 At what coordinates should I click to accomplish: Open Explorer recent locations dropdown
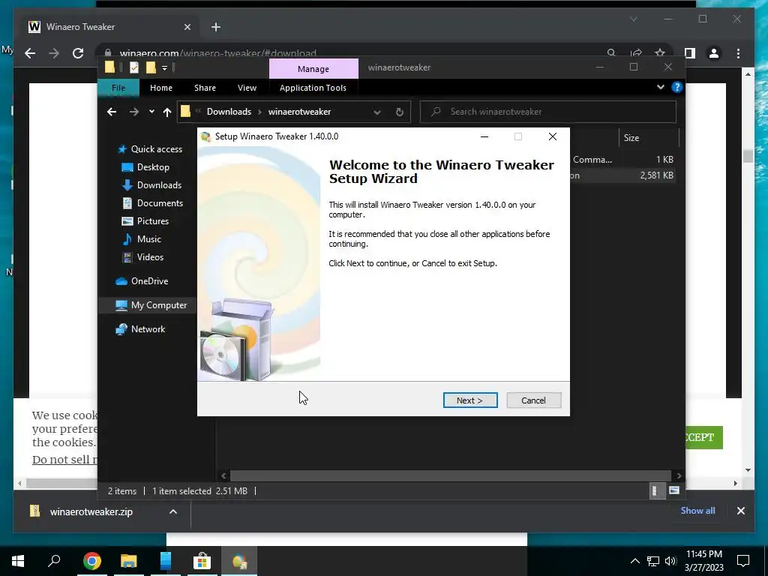coord(151,112)
